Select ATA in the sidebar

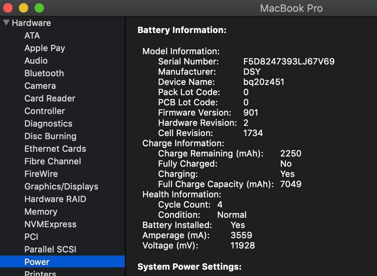[x=32, y=35]
